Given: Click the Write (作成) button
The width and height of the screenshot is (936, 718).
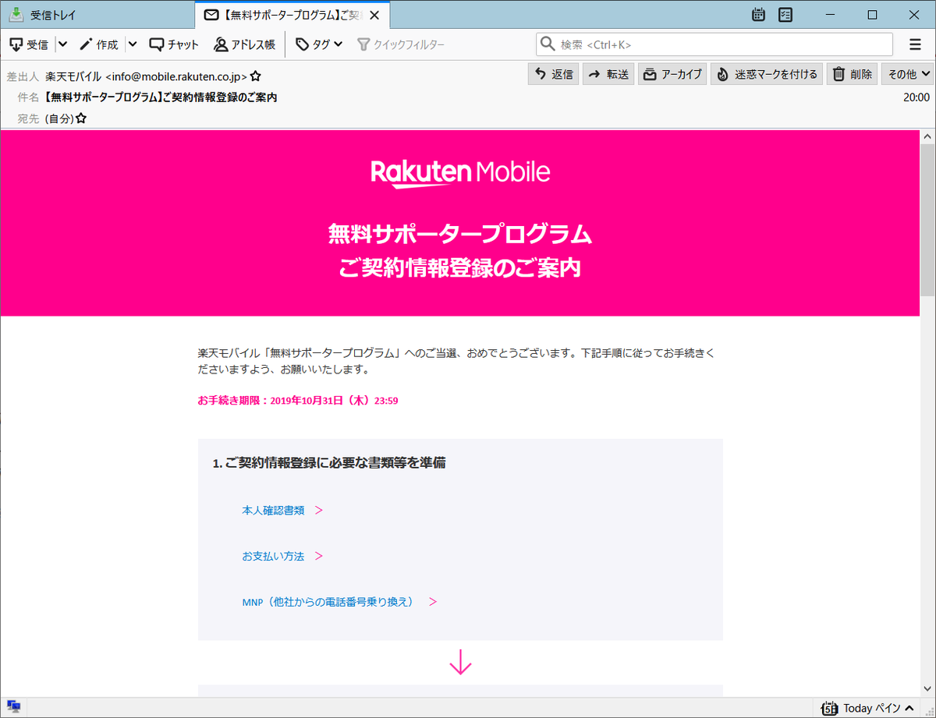Looking at the screenshot, I should [99, 44].
